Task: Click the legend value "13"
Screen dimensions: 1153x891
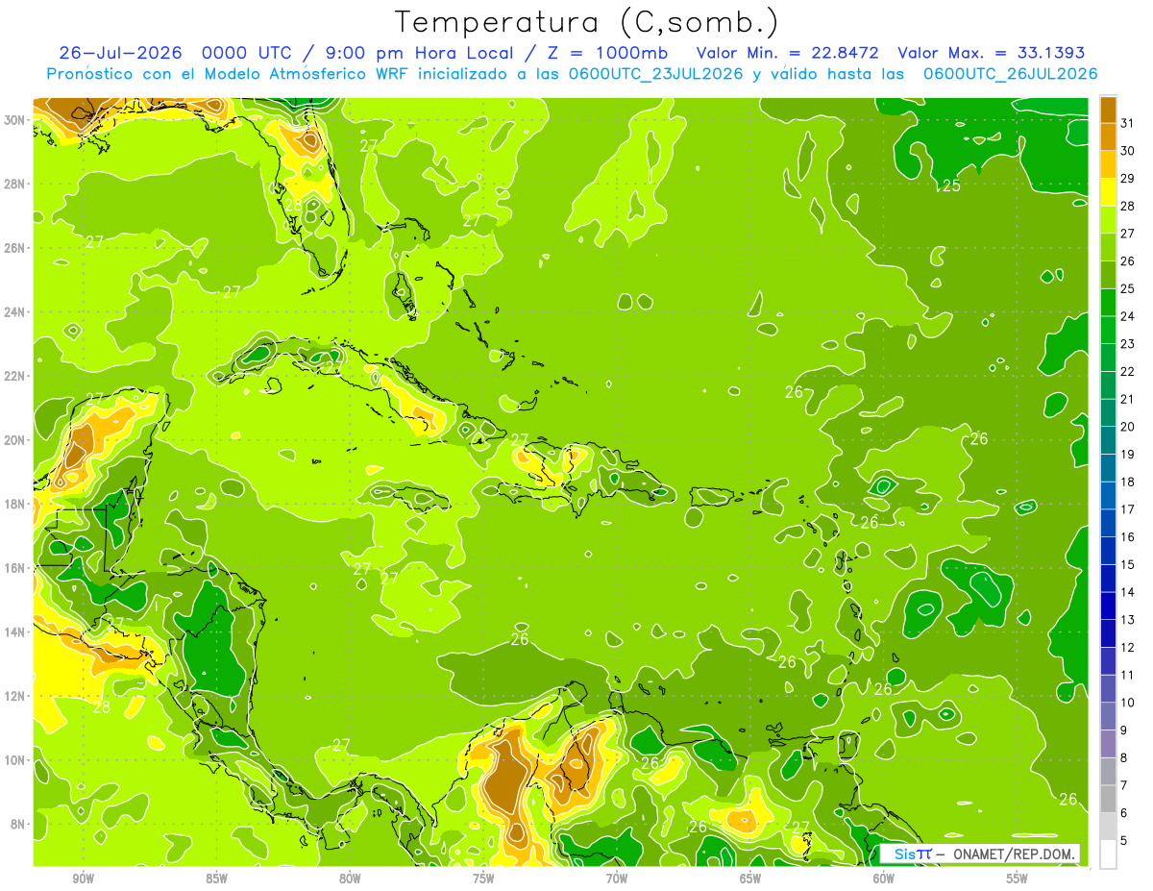Action: pyautogui.click(x=1128, y=620)
